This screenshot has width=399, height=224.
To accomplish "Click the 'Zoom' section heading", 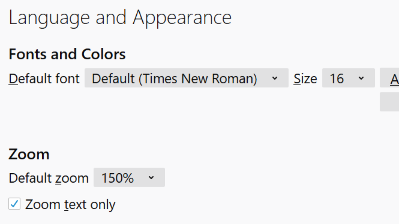I will (x=29, y=154).
